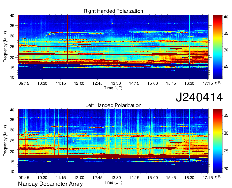Click '12:45' time tick on Right Handed plot
The width and height of the screenshot is (232, 188).
pos(98,83)
